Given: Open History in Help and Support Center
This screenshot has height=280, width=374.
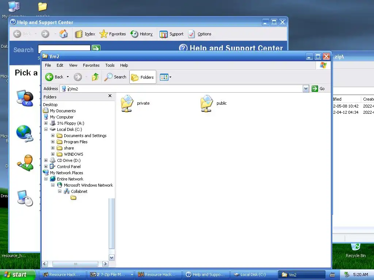Looking at the screenshot, I should pyautogui.click(x=141, y=34).
